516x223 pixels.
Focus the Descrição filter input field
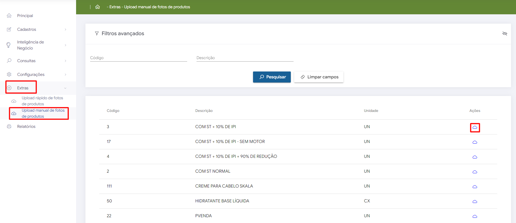point(245,58)
